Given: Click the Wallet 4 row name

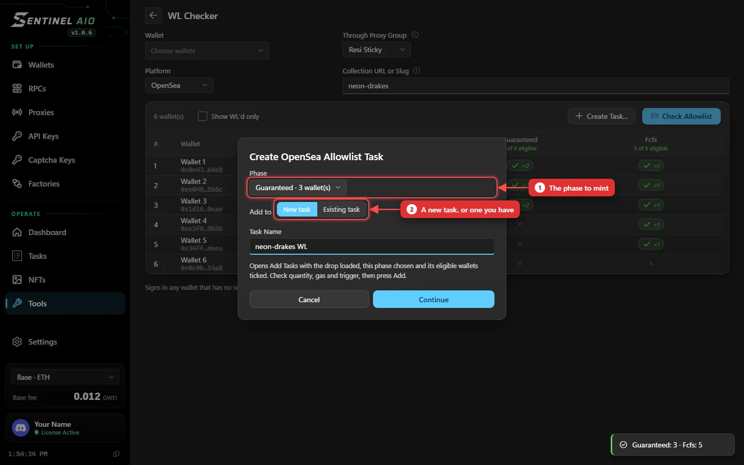Looking at the screenshot, I should pyautogui.click(x=194, y=221).
